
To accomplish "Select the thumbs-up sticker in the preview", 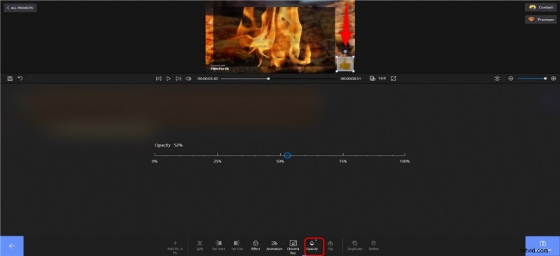I will [x=345, y=63].
